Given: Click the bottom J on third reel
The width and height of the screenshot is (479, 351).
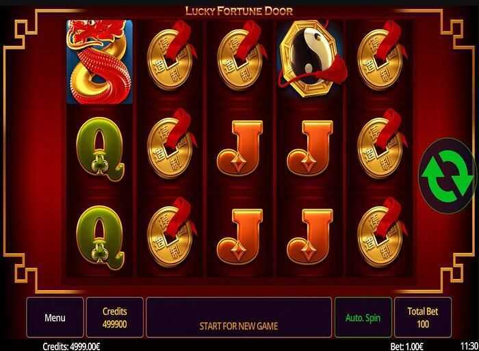Looking at the screenshot, I should (240, 237).
